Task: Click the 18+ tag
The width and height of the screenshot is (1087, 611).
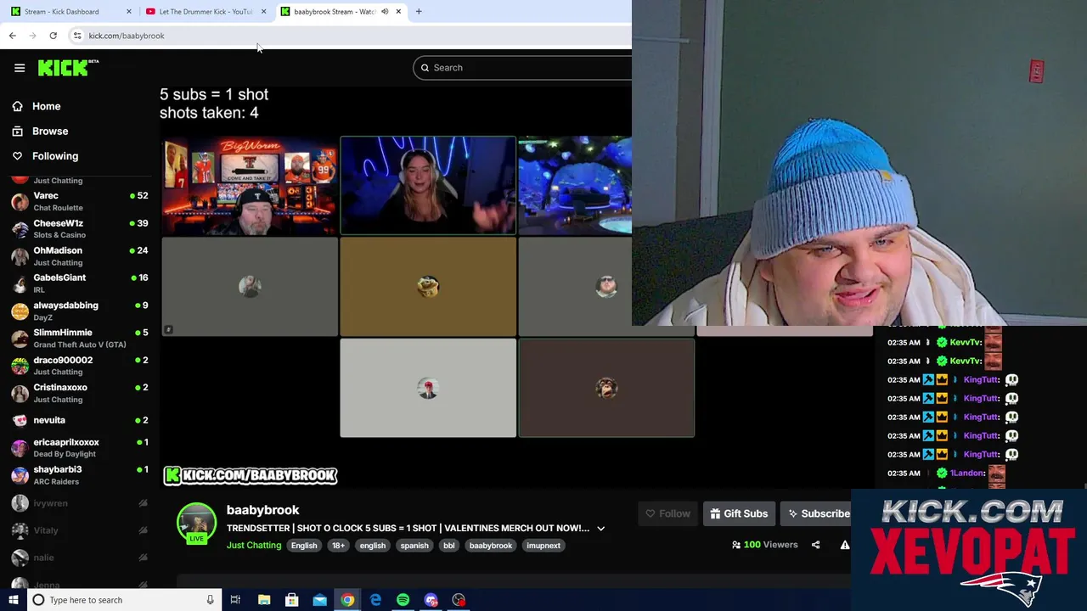Action: coord(338,546)
